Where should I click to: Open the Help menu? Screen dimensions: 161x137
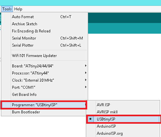coord(18,9)
